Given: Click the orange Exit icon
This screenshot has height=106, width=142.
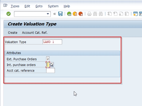Looking at the screenshot, I should 75,14.
